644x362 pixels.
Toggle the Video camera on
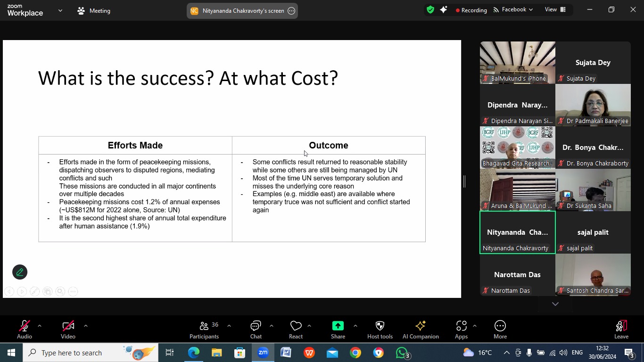pyautogui.click(x=68, y=330)
